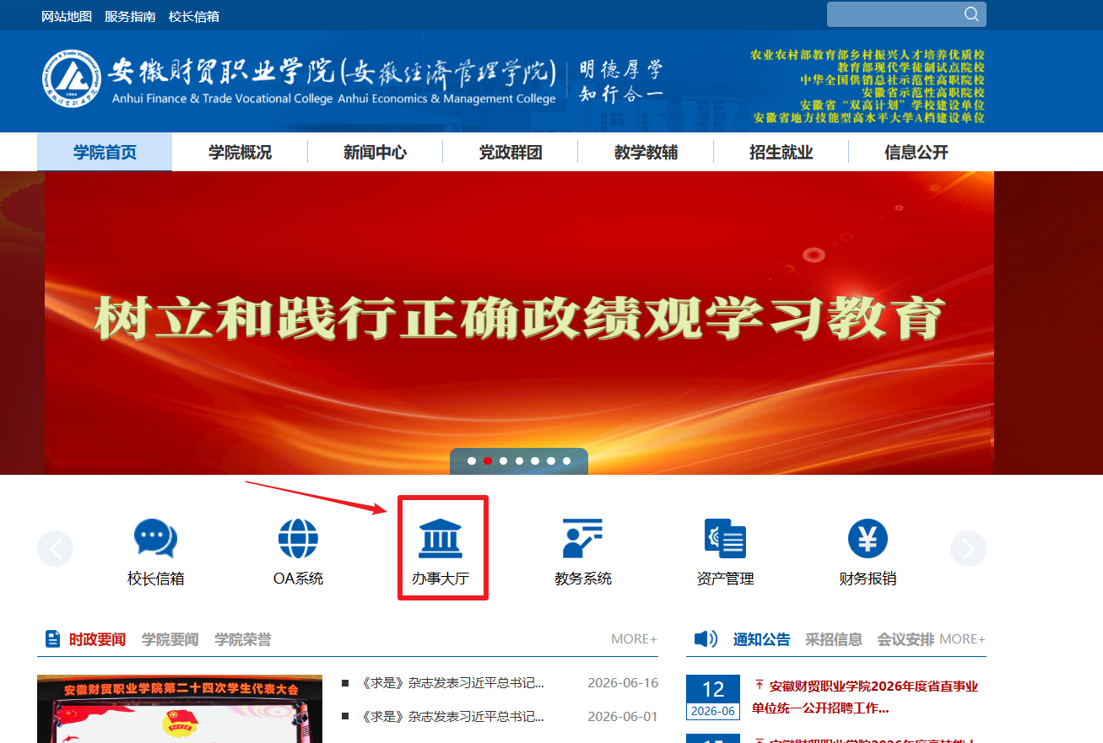Open the 学生代表大会 news photo
Screen dimensions: 1103x743
pyautogui.click(x=180, y=708)
